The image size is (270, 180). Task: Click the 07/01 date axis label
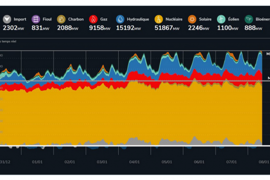point(232,162)
